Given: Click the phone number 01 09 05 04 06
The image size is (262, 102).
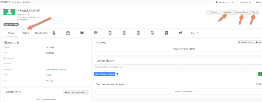Looking at the screenshot, I should [x=23, y=15].
